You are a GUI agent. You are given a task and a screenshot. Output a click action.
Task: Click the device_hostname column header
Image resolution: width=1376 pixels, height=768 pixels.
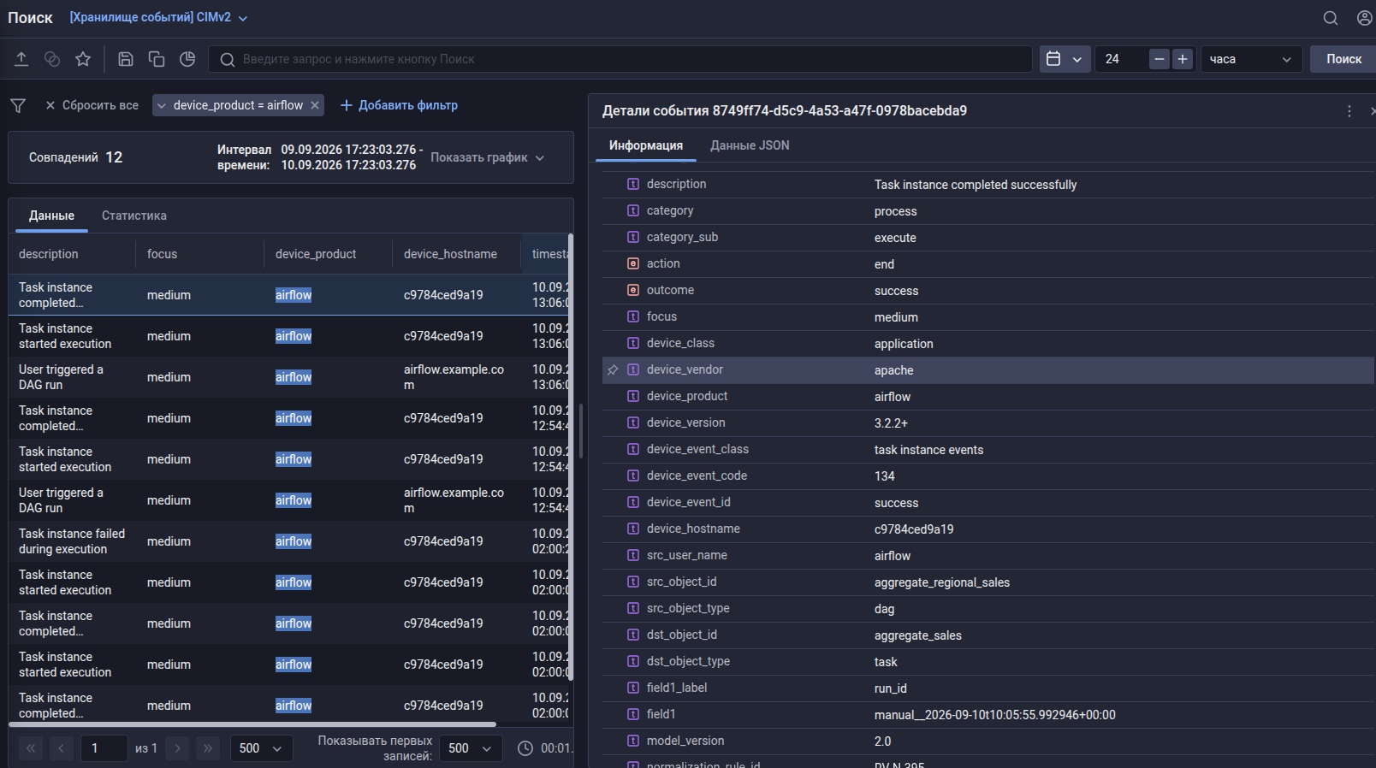pos(450,254)
